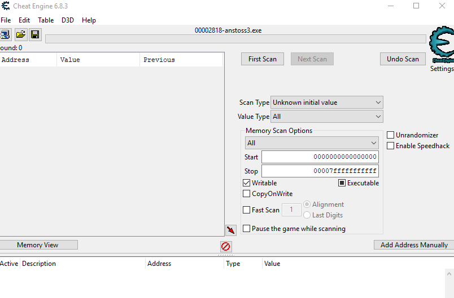The image size is (454, 298).
Task: Click the First Scan button
Action: 263,59
